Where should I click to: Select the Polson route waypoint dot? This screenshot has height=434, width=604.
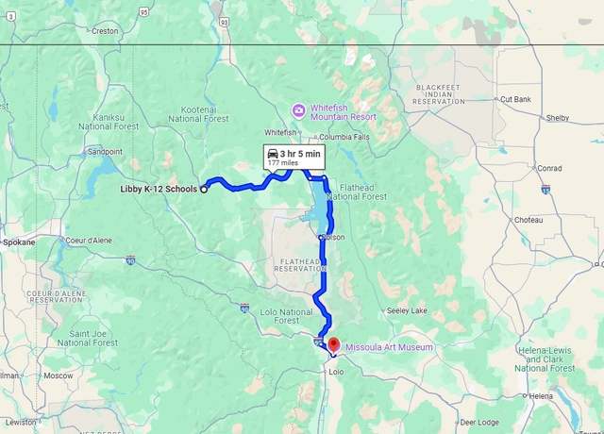(321, 237)
